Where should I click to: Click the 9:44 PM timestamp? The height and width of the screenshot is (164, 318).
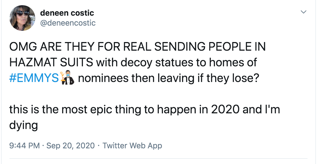tap(25, 146)
